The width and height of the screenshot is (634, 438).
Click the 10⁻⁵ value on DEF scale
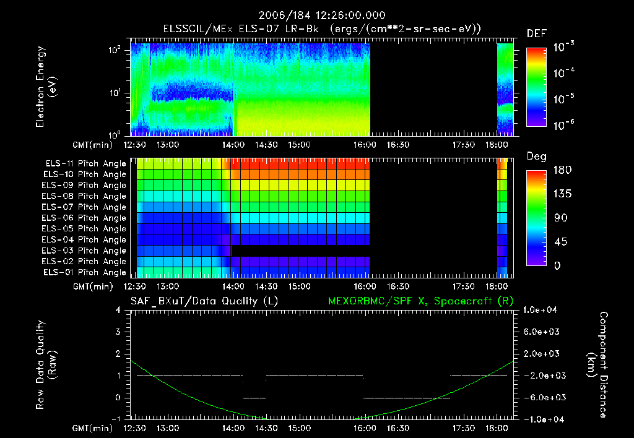[x=563, y=99]
